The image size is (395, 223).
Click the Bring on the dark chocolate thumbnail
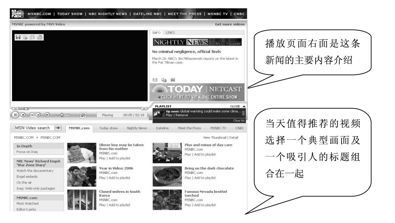click(167, 176)
